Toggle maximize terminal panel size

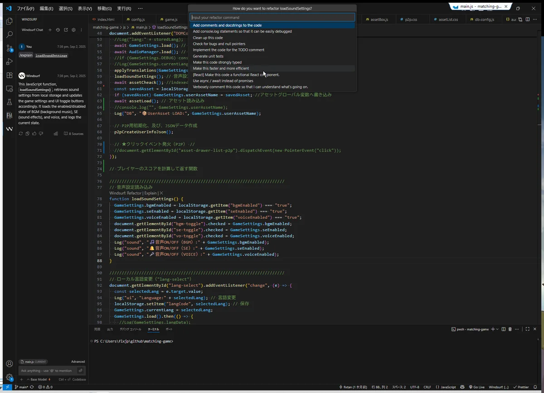click(x=527, y=329)
